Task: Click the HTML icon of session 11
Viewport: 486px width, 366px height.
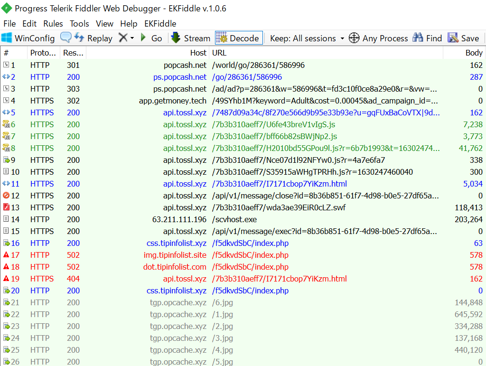Action: pos(6,183)
